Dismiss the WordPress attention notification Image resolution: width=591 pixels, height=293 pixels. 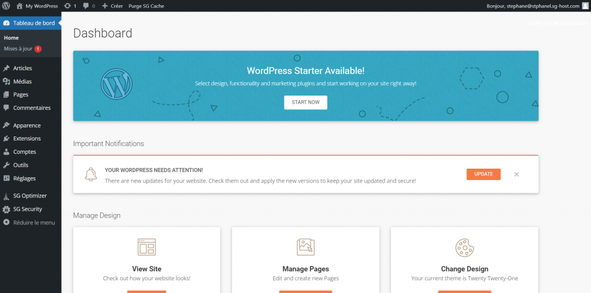517,174
